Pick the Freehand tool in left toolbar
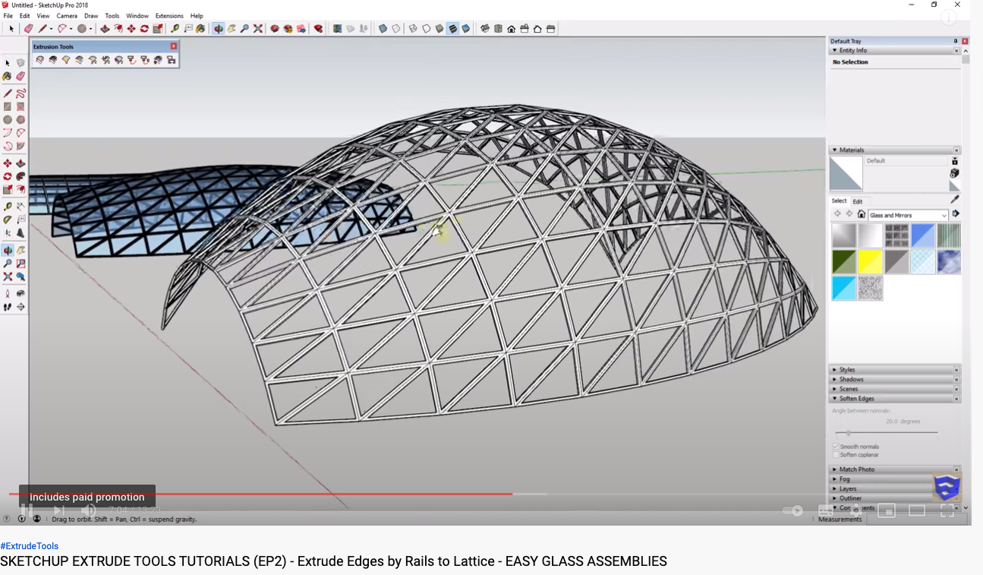Screen dimensions: 983x575 20,93
